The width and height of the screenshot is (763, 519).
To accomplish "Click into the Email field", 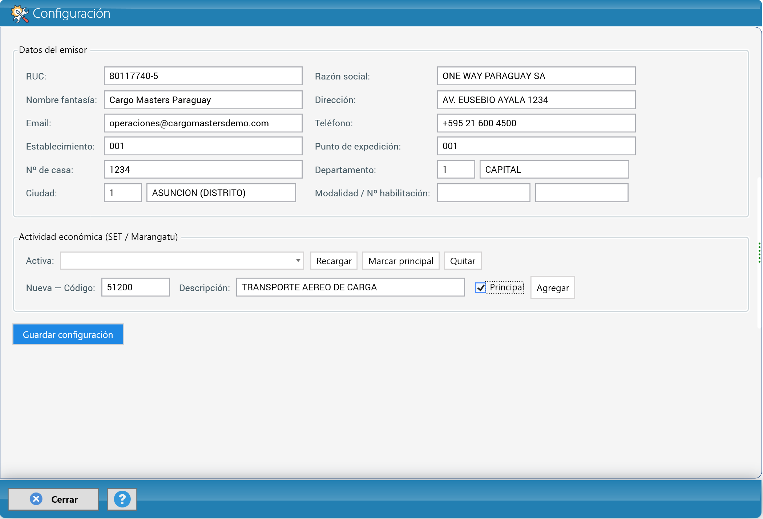I will click(x=203, y=123).
